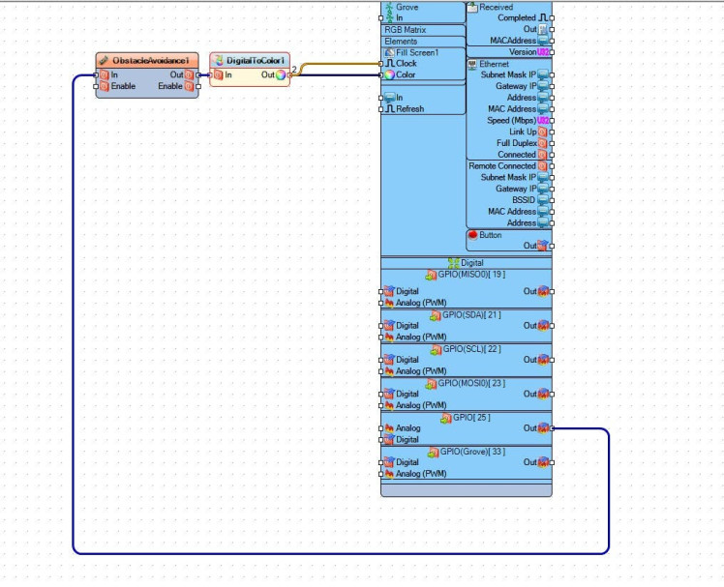Viewport: 724px width, 587px height.
Task: Click the Color input pin icon under Fill Screen1
Action: pyautogui.click(x=390, y=74)
